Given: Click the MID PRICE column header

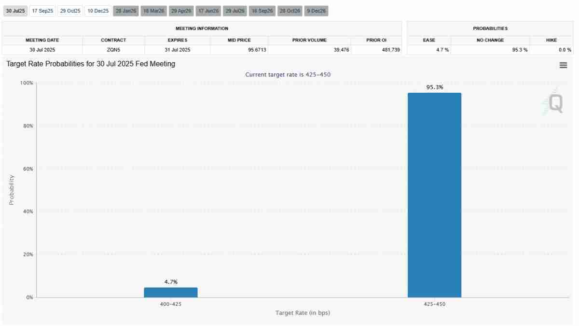Looking at the screenshot, I should pos(239,40).
